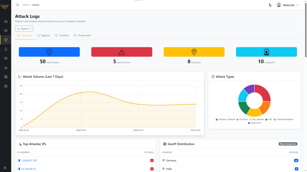
Task: Click the 2026-03-03 data point on chart
Action: (81, 93)
